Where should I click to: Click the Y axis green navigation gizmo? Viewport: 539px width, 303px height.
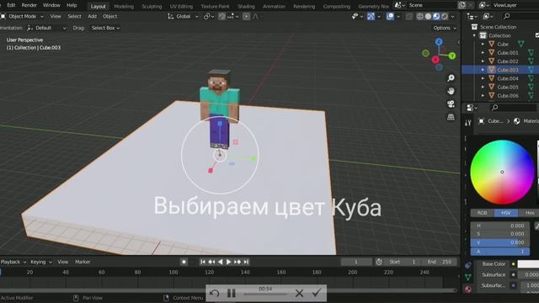[x=452, y=56]
